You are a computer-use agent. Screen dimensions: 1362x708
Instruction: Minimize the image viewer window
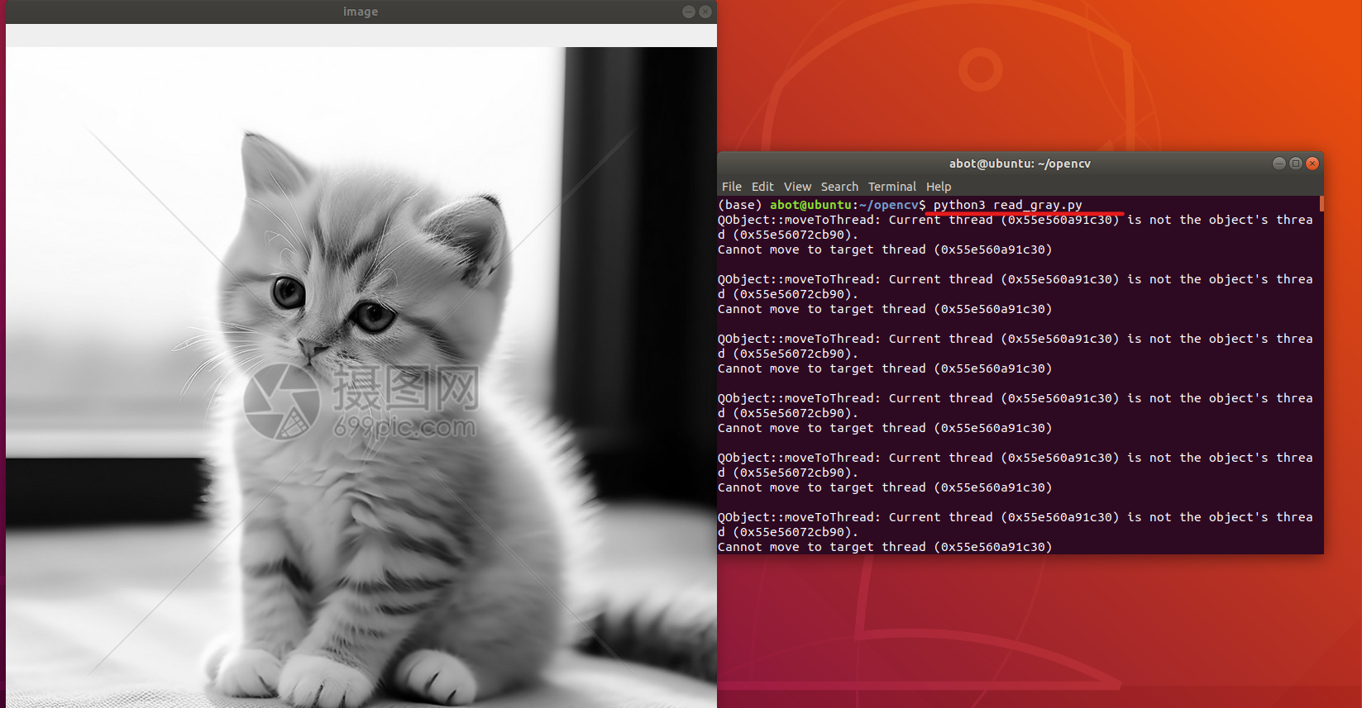click(688, 12)
